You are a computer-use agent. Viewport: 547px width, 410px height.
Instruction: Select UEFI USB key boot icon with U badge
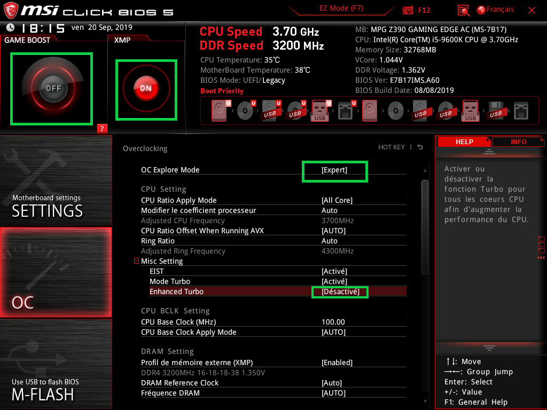pos(321,111)
